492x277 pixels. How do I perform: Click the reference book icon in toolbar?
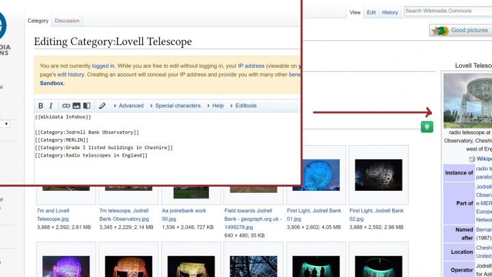tap(87, 106)
